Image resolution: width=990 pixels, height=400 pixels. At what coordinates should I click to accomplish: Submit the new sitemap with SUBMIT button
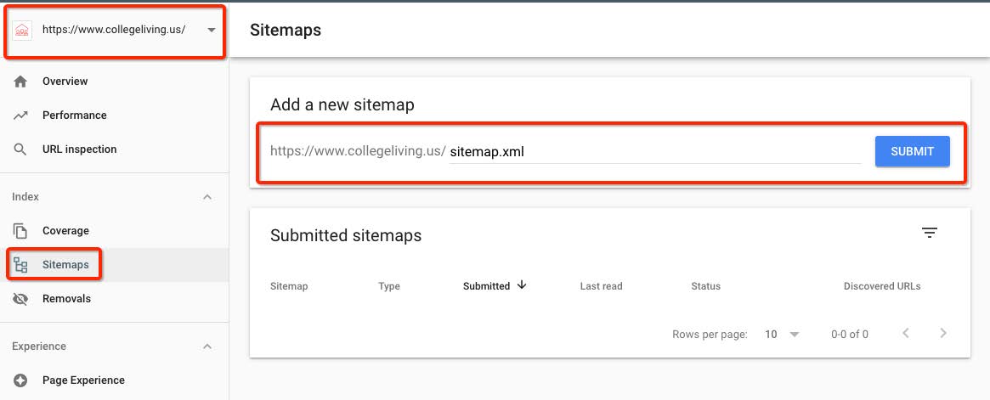tap(913, 151)
